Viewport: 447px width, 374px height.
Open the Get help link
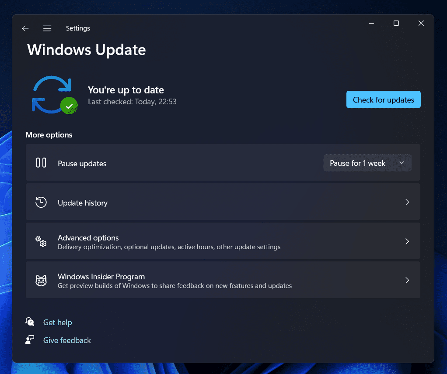(57, 322)
